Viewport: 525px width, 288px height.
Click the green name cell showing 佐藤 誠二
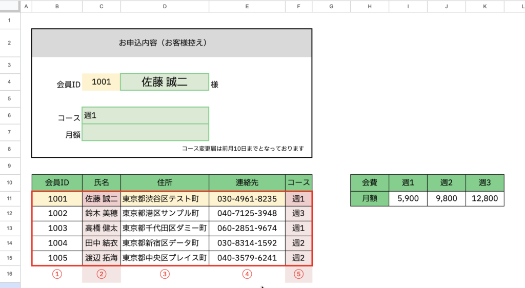click(x=165, y=82)
